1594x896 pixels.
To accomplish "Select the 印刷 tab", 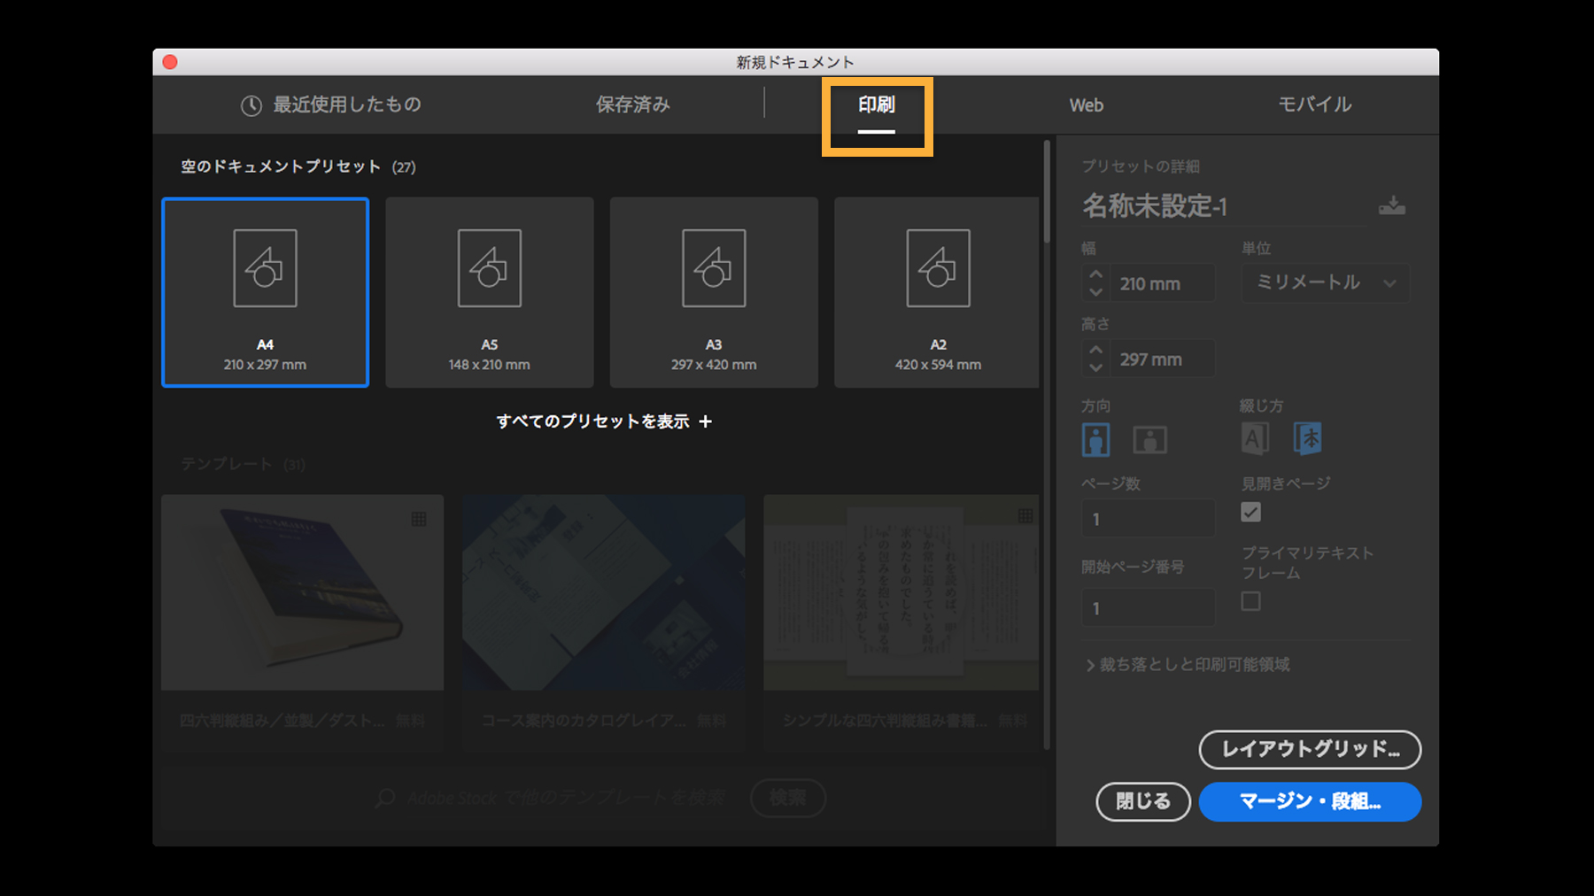I will point(877,105).
